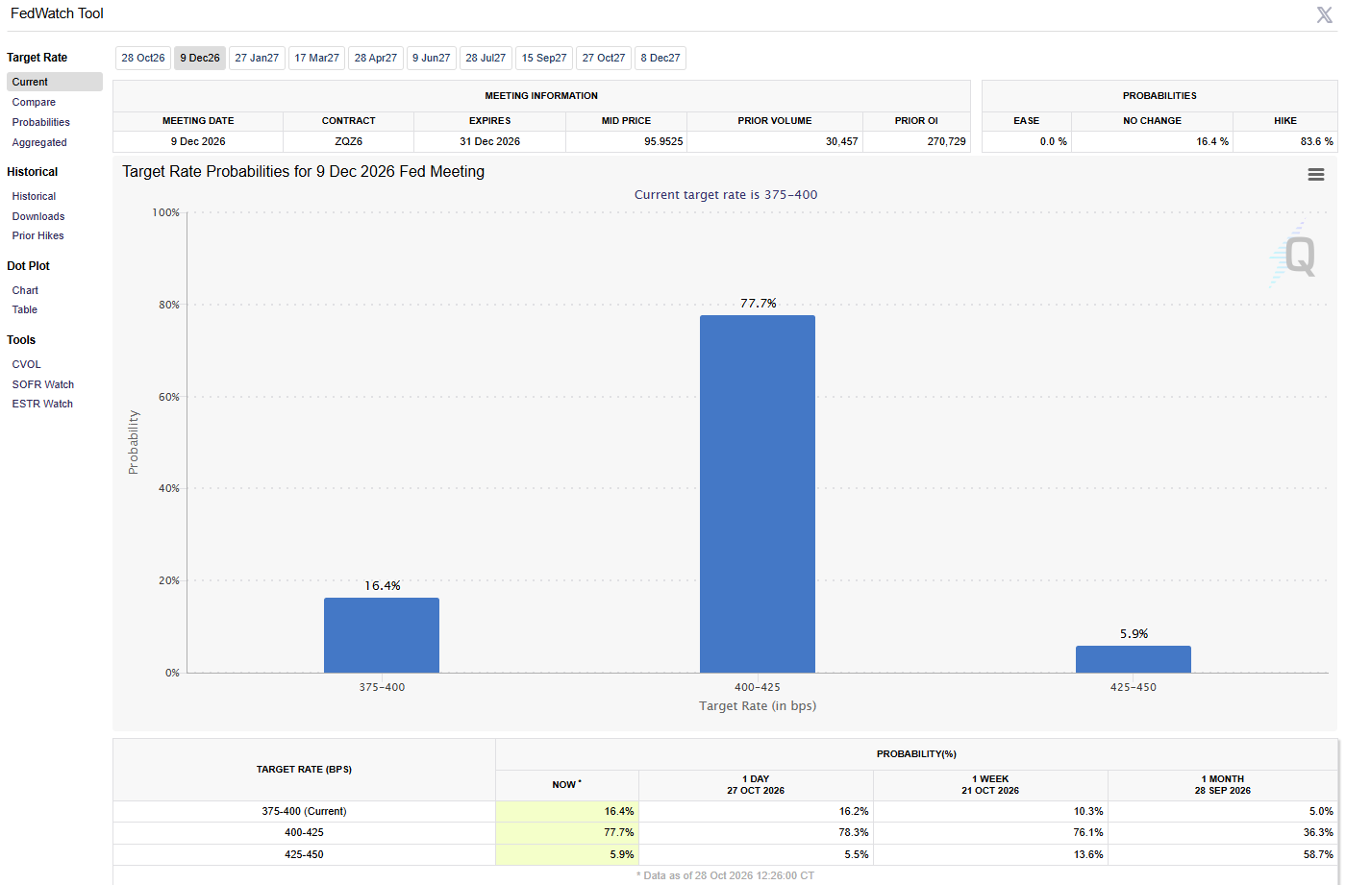Open SOFR Watch tool

[43, 384]
